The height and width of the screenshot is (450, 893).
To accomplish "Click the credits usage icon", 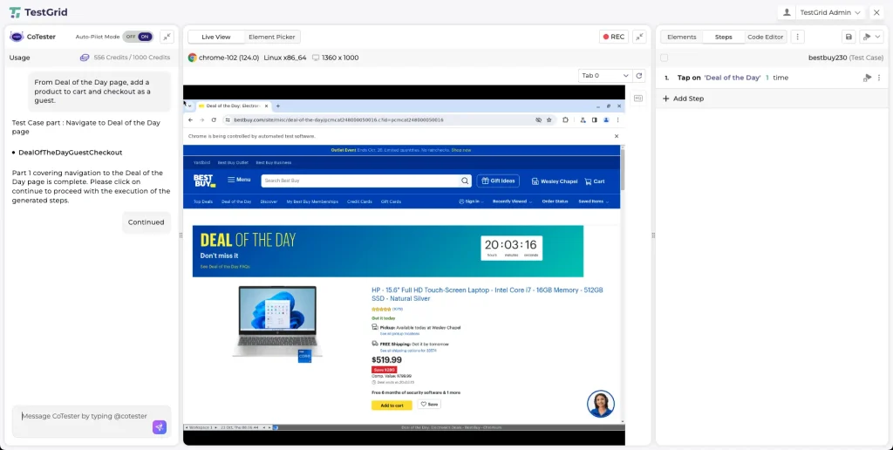I will [85, 58].
